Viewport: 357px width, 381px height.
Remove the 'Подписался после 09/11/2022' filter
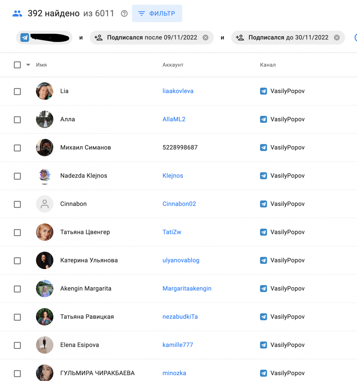pos(205,38)
